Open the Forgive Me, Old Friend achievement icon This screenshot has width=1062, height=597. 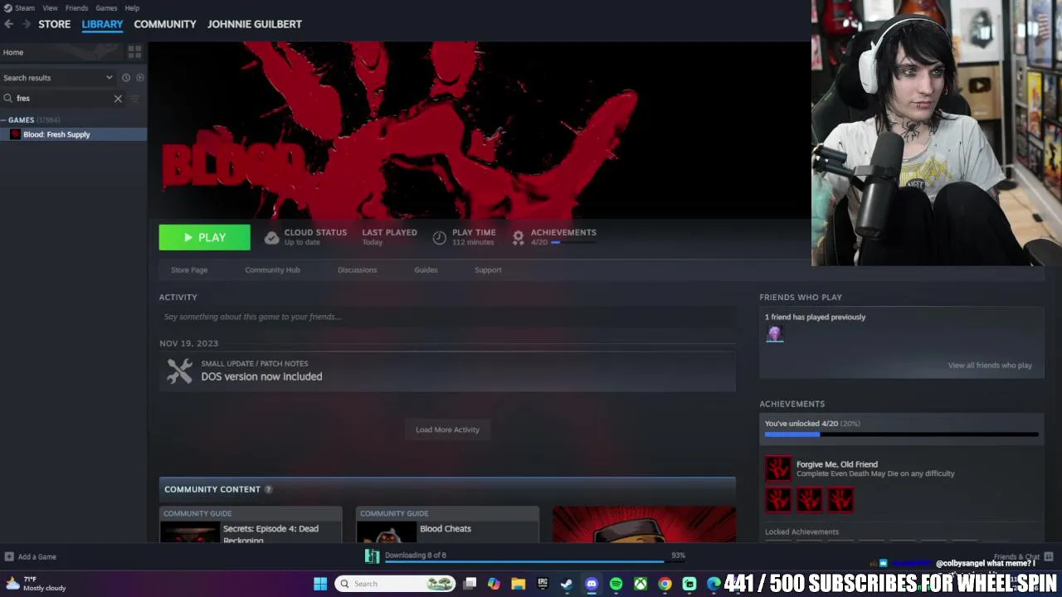coord(778,468)
